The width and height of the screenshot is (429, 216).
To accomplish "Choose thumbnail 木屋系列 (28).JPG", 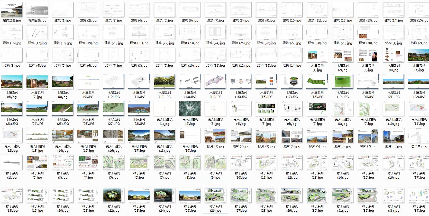I will click(x=139, y=109).
